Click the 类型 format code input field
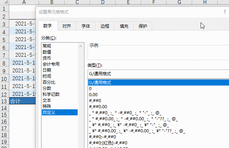 [156, 73]
